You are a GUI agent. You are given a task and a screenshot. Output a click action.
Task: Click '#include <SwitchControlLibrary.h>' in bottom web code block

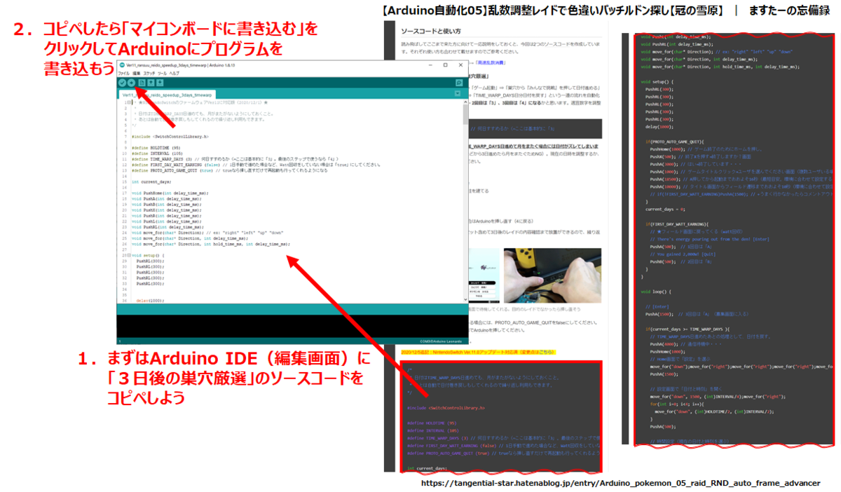(446, 407)
